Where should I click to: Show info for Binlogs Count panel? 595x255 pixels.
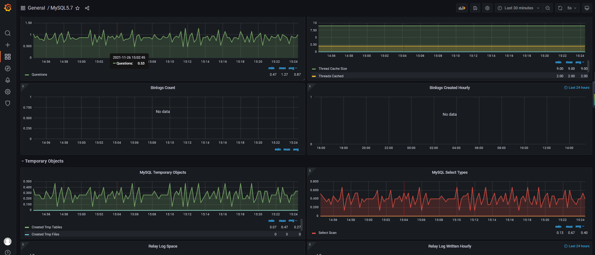(x=23, y=86)
